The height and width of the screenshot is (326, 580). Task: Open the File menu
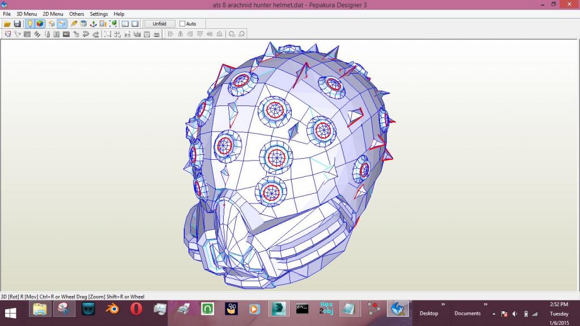click(7, 14)
